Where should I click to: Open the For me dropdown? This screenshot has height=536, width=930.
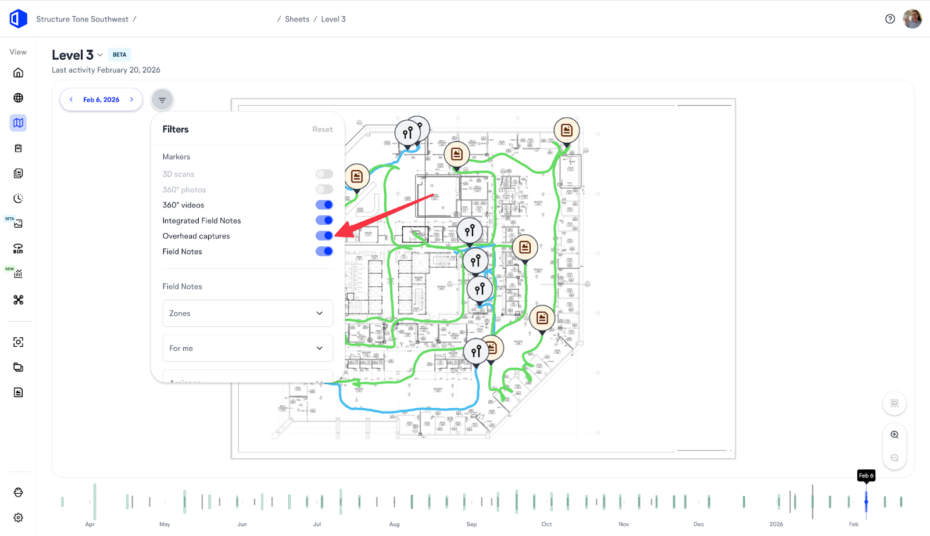click(x=248, y=348)
